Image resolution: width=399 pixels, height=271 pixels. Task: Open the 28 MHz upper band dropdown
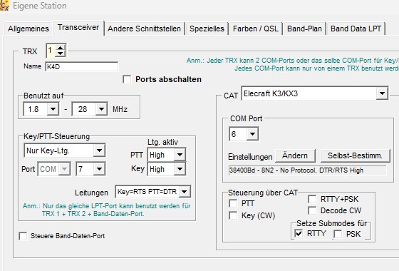click(x=101, y=109)
